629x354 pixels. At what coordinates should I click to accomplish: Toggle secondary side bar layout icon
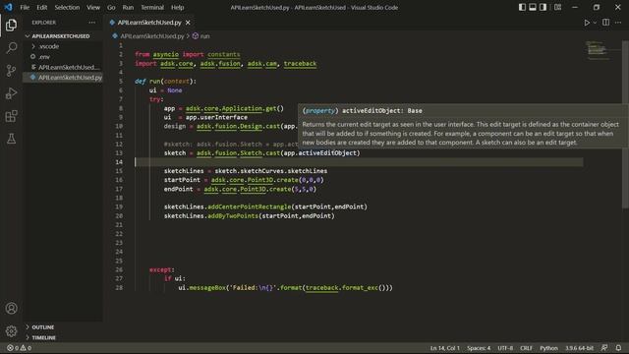543,7
